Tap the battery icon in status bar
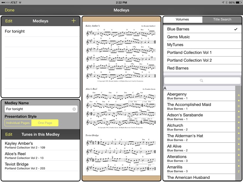Screen dimensions: 243x182 [239, 3]
